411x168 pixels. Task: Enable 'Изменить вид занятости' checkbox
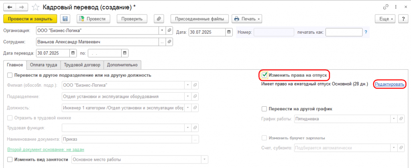coord(10,159)
